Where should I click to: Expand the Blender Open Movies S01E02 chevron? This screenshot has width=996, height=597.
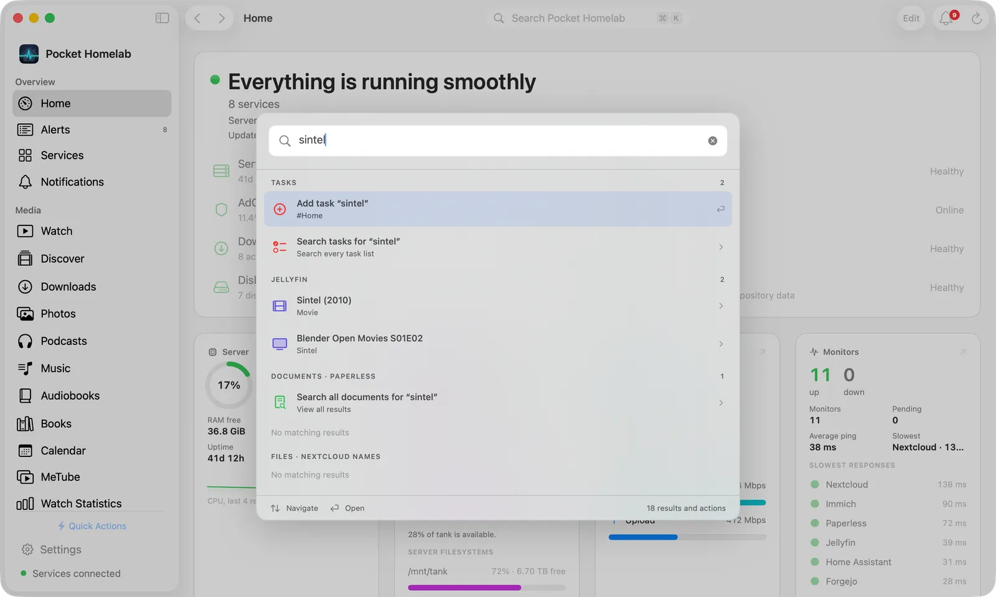(x=721, y=344)
